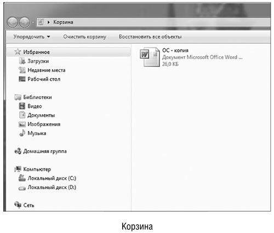Click the Домашняя группа icon
This screenshot has height=233, width=274.
18,151
